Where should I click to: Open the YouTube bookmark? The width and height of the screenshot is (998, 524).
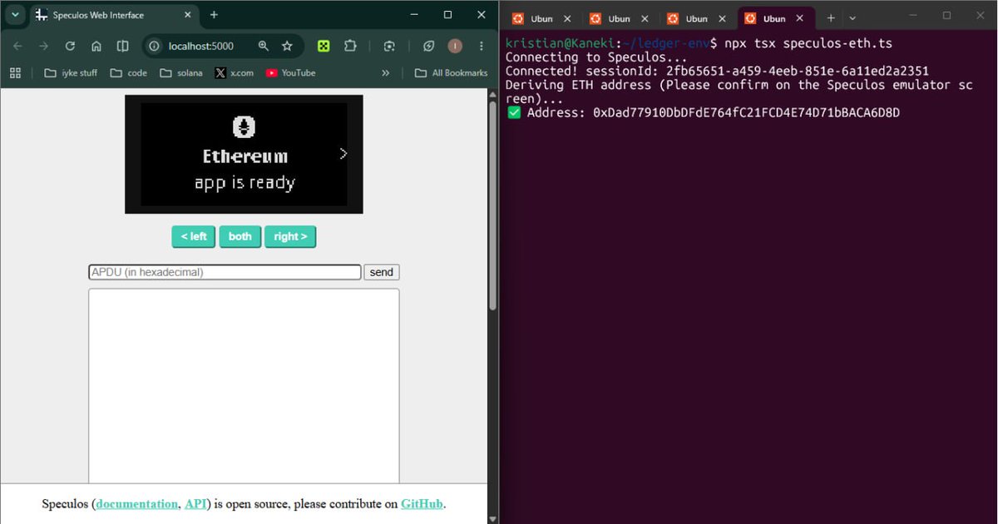pyautogui.click(x=291, y=73)
